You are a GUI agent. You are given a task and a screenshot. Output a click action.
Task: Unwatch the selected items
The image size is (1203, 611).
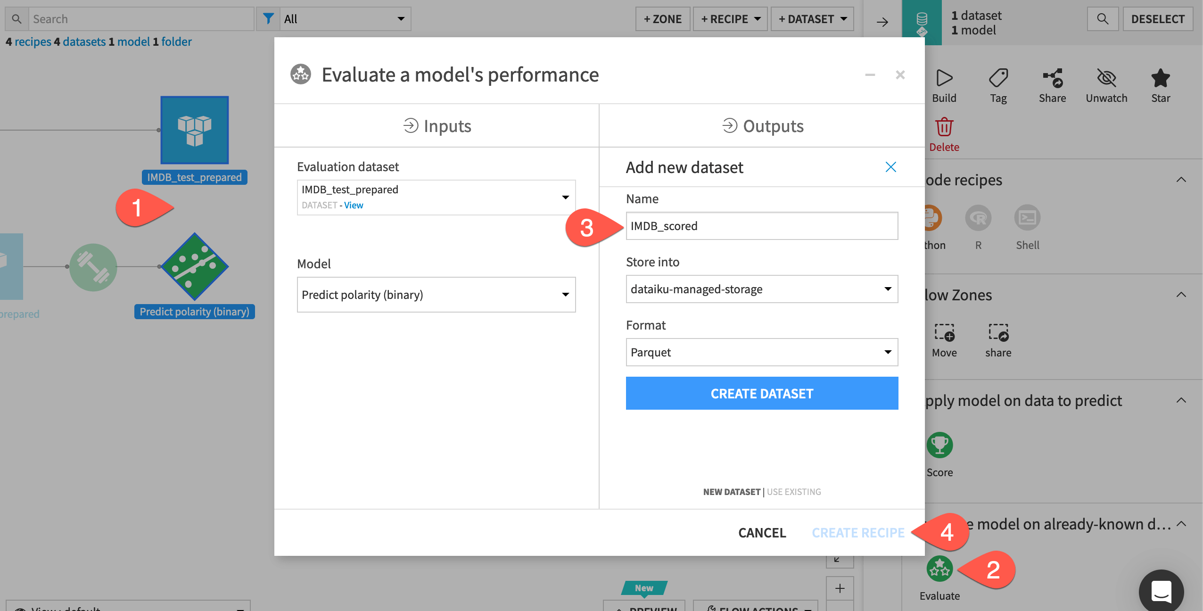tap(1106, 78)
